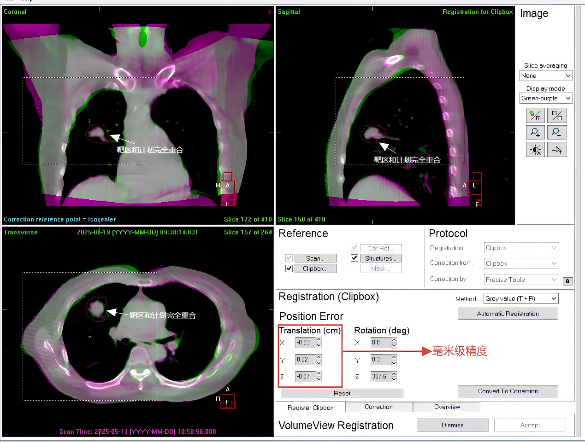The image size is (585, 443).
Task: Switch to the Correction tab
Action: tap(379, 407)
